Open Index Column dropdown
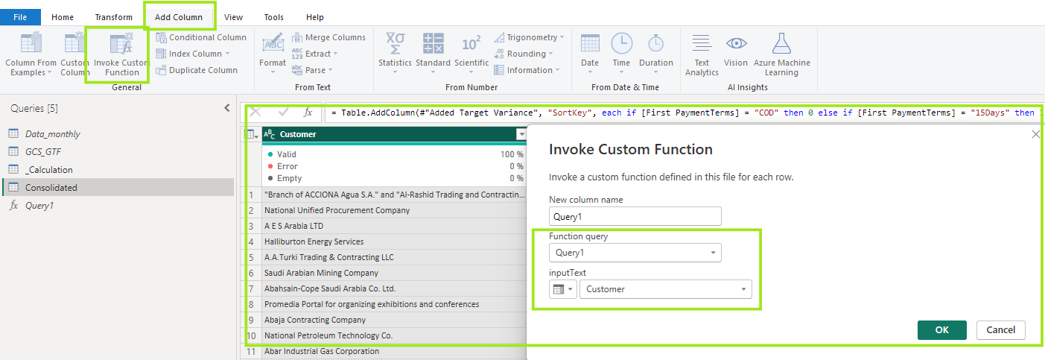Viewport: 1045px width, 360px height. pos(193,54)
